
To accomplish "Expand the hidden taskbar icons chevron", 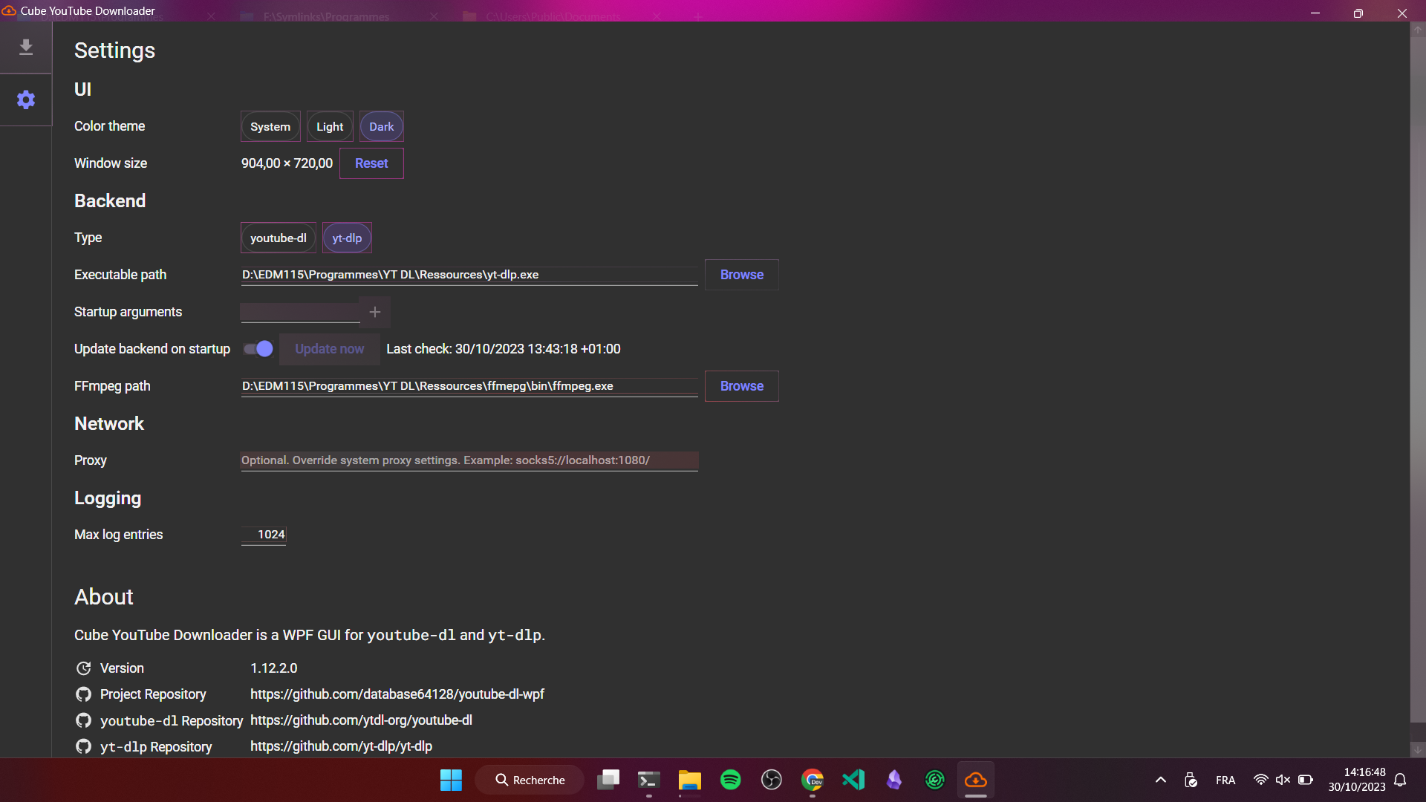I will click(x=1159, y=780).
